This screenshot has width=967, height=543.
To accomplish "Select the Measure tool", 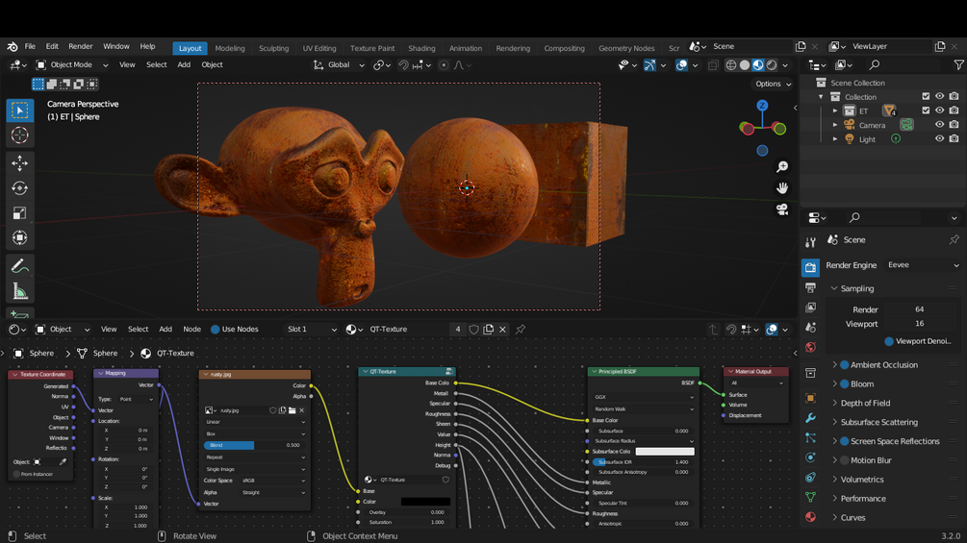I will click(19, 291).
